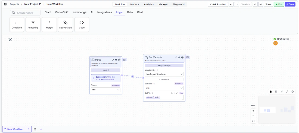The width and height of the screenshot is (299, 133).
Task: Undo the last action
Action: (x=231, y=4)
